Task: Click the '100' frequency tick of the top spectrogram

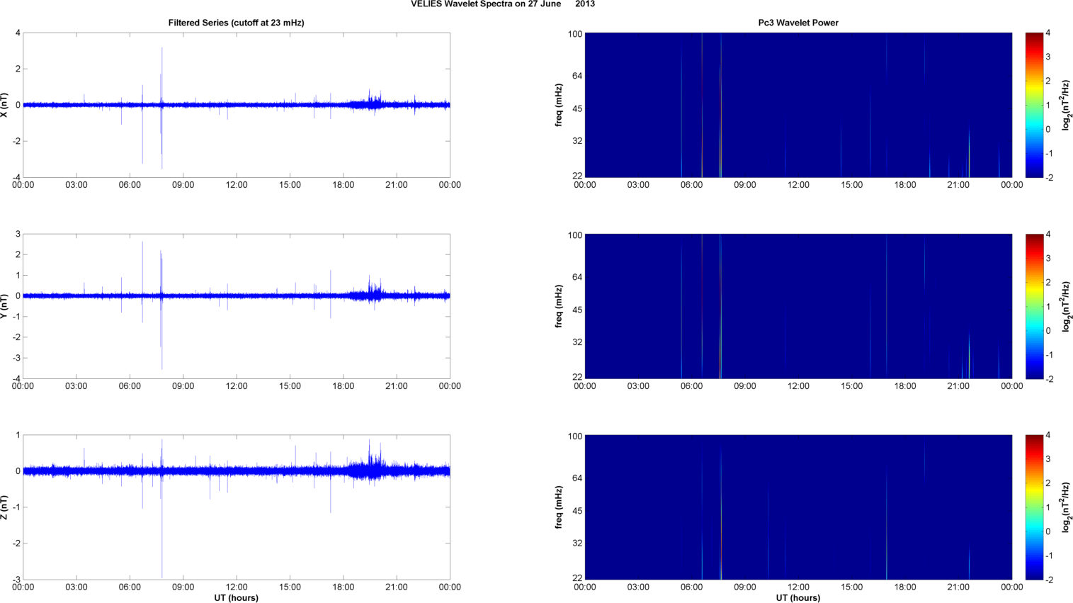Action: pyautogui.click(x=574, y=34)
